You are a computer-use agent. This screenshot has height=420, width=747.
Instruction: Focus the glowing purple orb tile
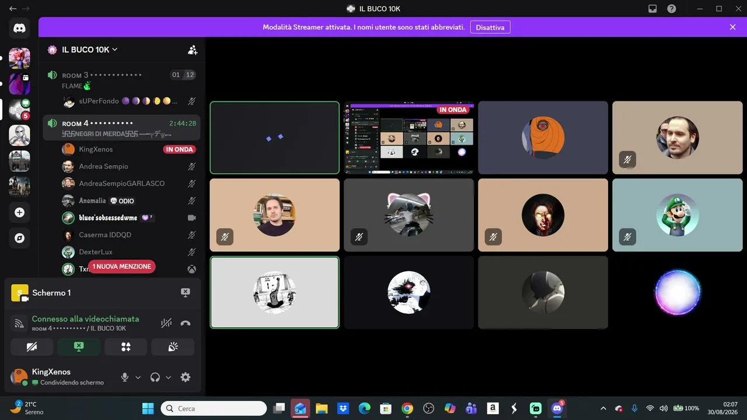(677, 292)
